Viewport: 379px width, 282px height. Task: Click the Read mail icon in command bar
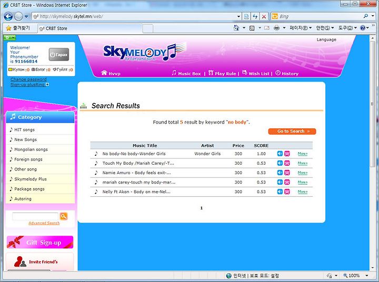(x=267, y=28)
